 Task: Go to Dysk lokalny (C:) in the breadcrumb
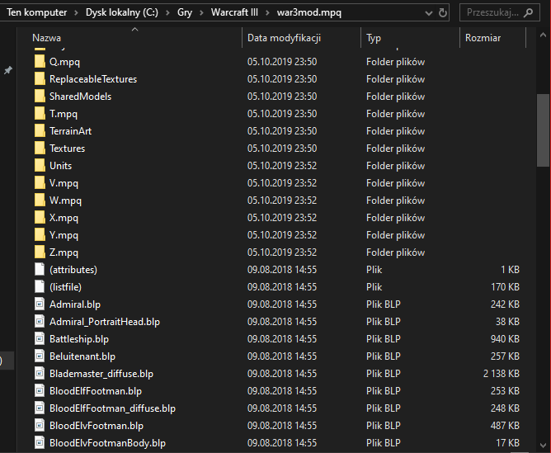(122, 12)
